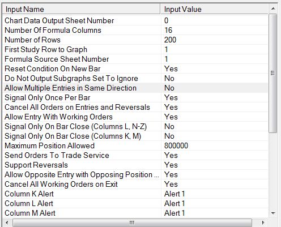Click the horizontal scrollbar thumb
This screenshot has height=227, width=281.
(x=132, y=222)
